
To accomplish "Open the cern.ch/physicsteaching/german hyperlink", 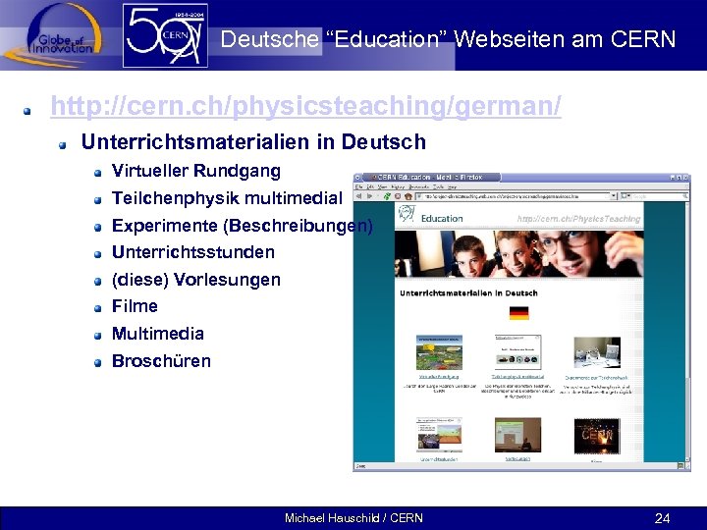I will [305, 106].
